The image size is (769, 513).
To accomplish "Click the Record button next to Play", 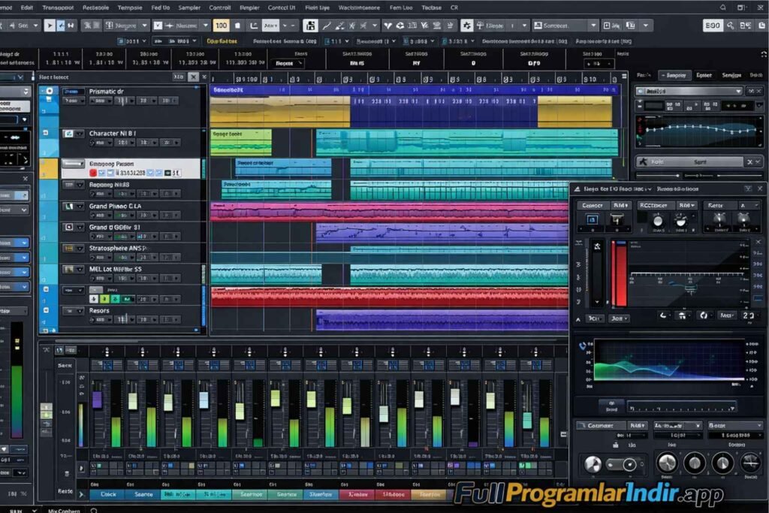I will [61, 26].
